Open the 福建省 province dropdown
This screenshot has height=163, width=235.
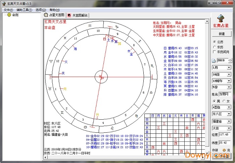(229, 121)
